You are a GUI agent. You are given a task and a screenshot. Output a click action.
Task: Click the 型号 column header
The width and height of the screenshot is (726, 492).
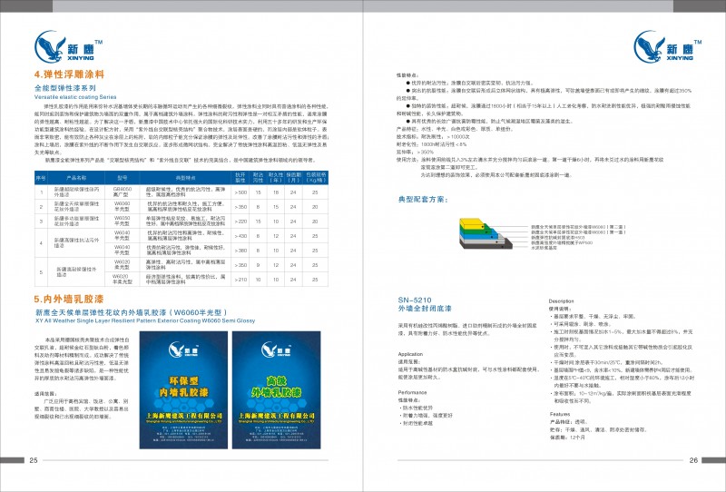click(x=122, y=178)
